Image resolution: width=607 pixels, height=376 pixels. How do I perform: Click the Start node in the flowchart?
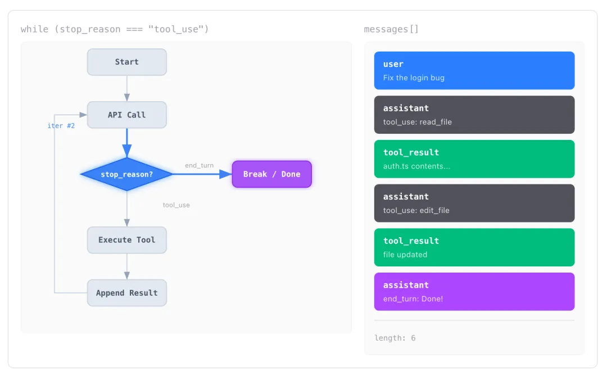click(x=126, y=62)
